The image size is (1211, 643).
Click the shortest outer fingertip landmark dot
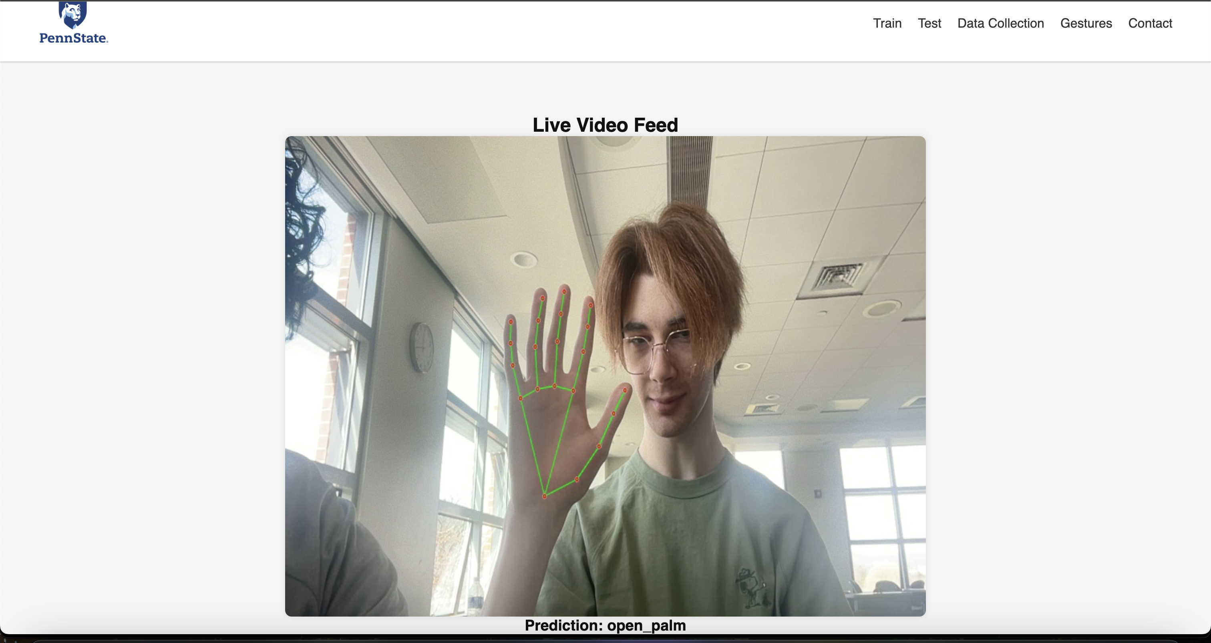[511, 322]
